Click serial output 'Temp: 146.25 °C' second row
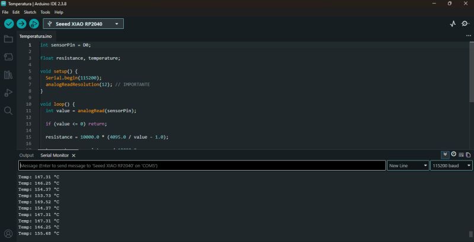 pyautogui.click(x=39, y=184)
